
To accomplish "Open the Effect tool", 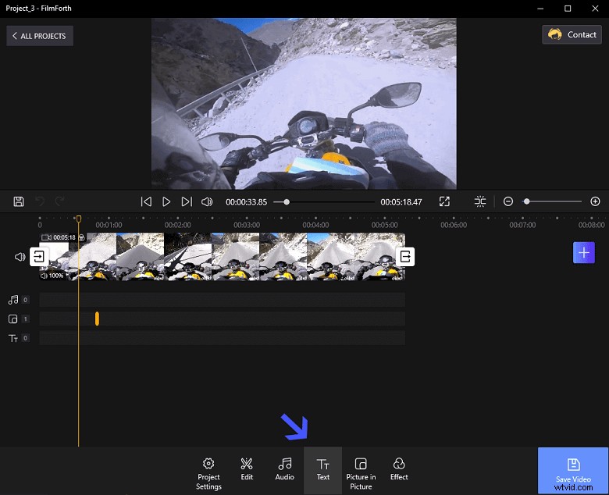I will click(x=399, y=469).
